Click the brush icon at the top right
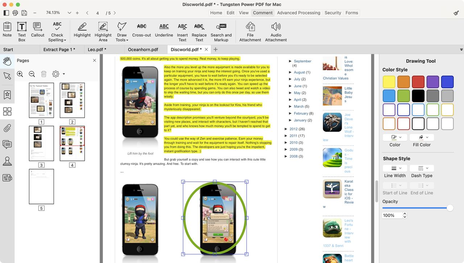 point(456,13)
